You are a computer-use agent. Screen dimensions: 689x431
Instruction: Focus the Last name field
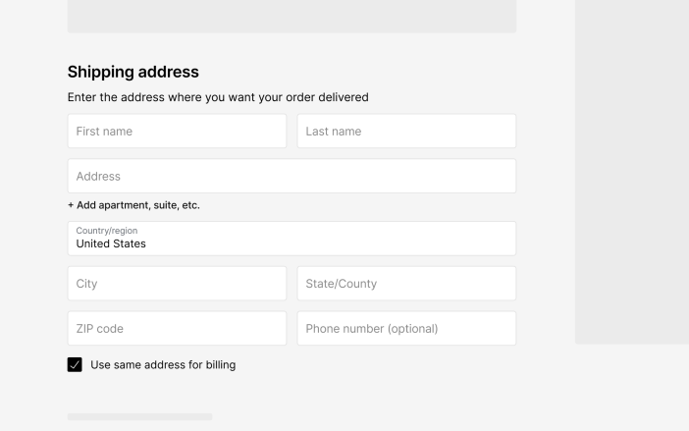point(406,132)
